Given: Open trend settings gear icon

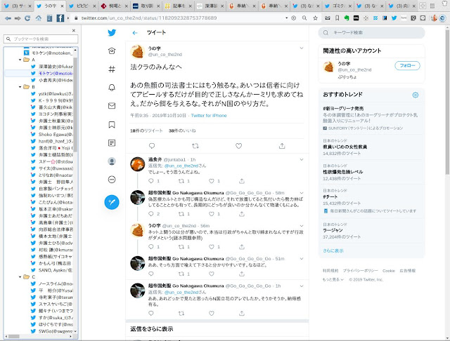Looking at the screenshot, I should [x=416, y=95].
